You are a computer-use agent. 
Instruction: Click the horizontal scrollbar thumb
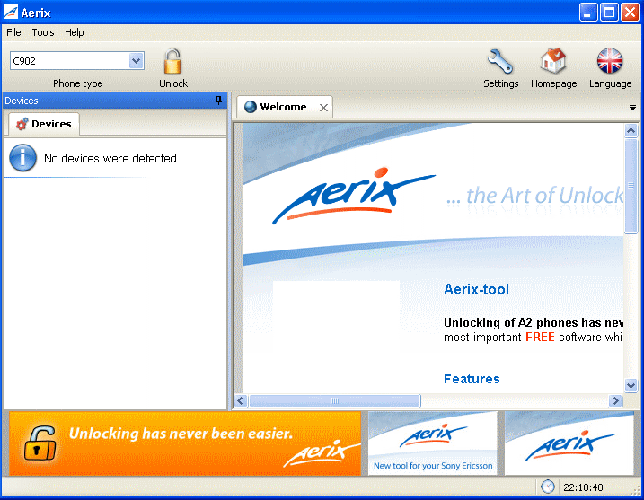pyautogui.click(x=335, y=400)
